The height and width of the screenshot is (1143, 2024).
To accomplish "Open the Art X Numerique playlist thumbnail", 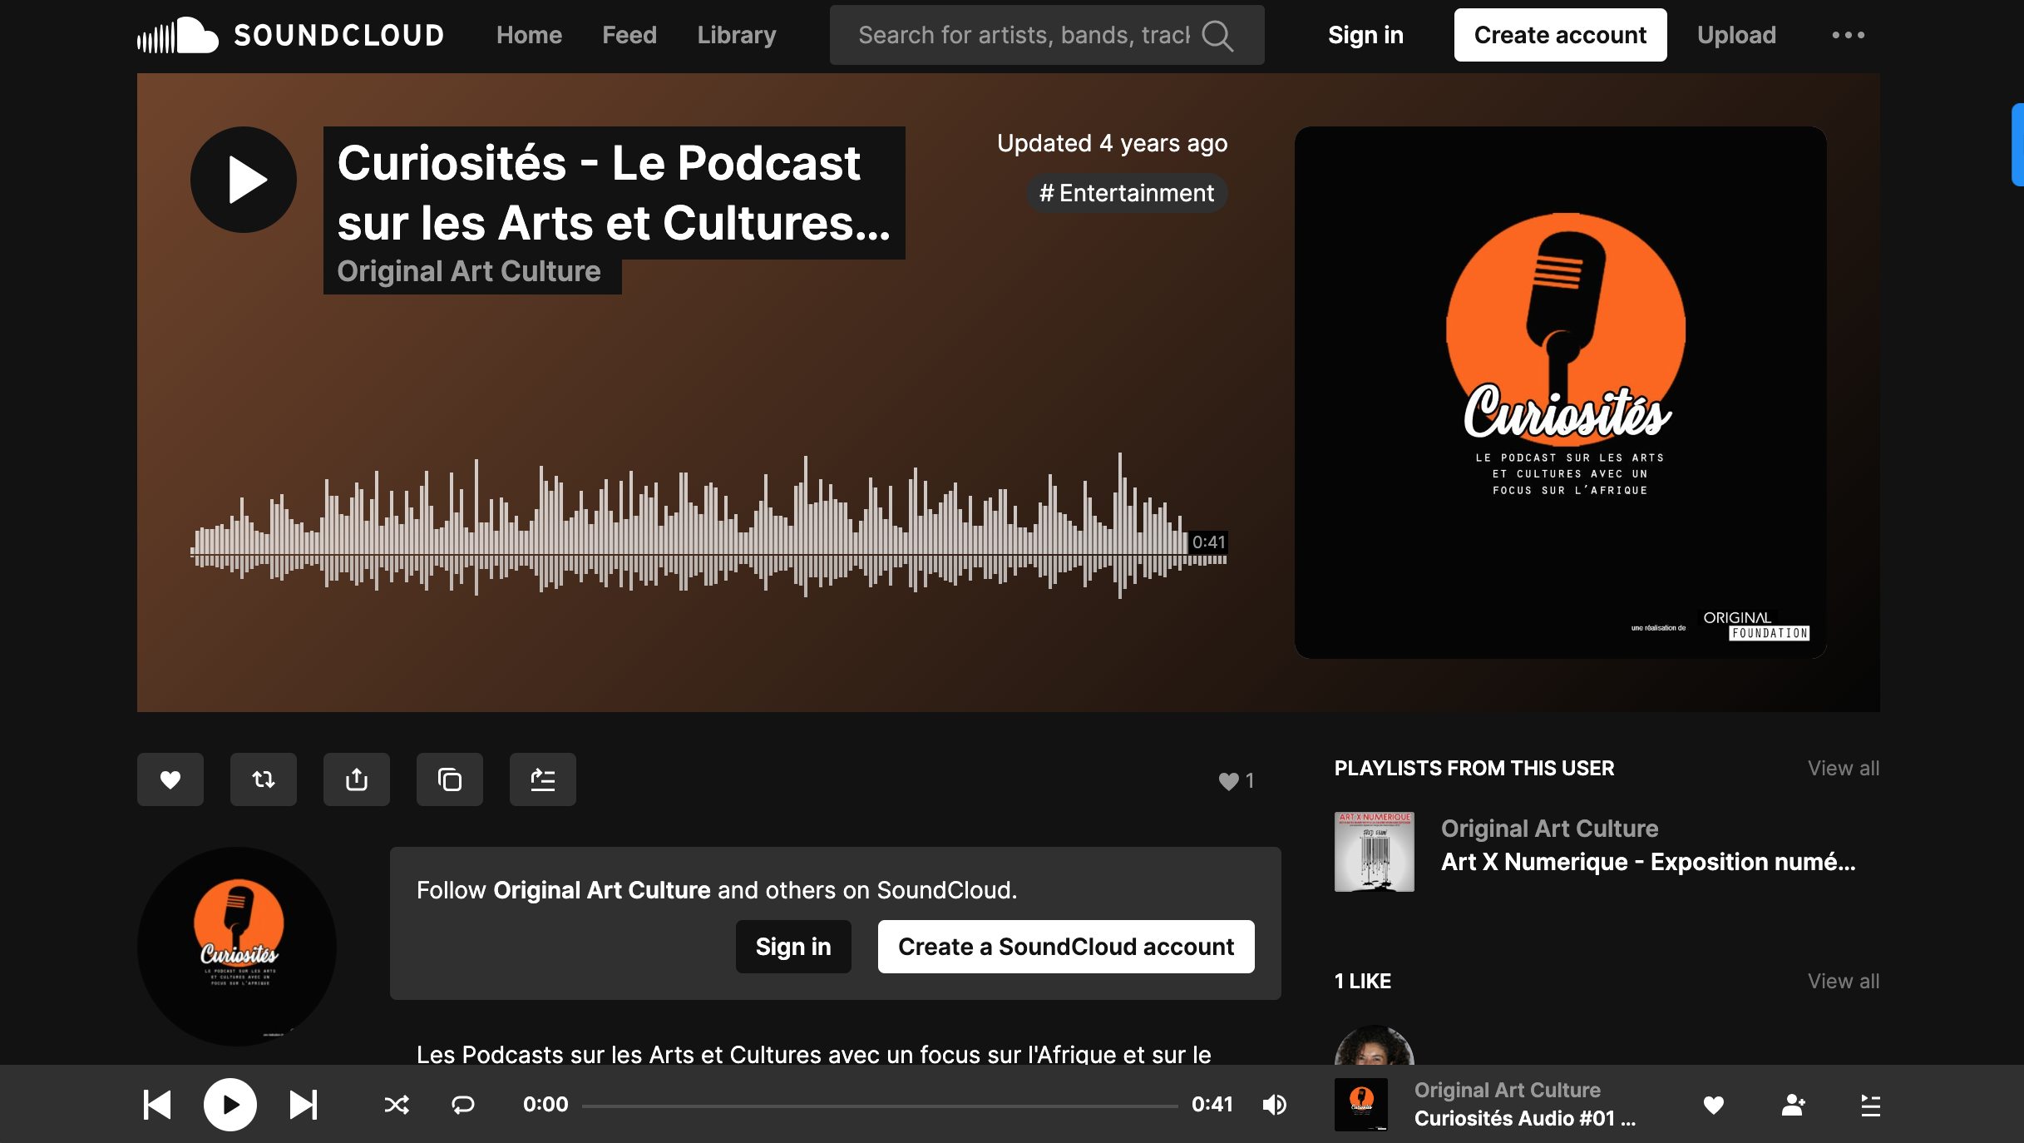I will coord(1375,852).
